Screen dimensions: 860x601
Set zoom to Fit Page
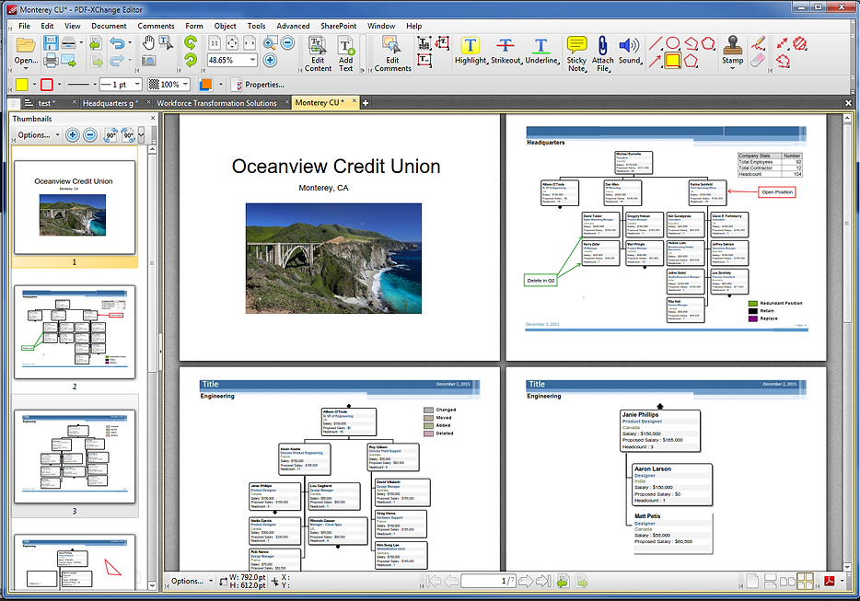point(232,42)
